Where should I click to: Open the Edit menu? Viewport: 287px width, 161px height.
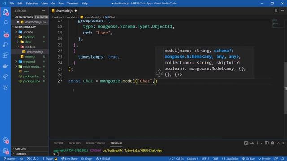point(20,4)
